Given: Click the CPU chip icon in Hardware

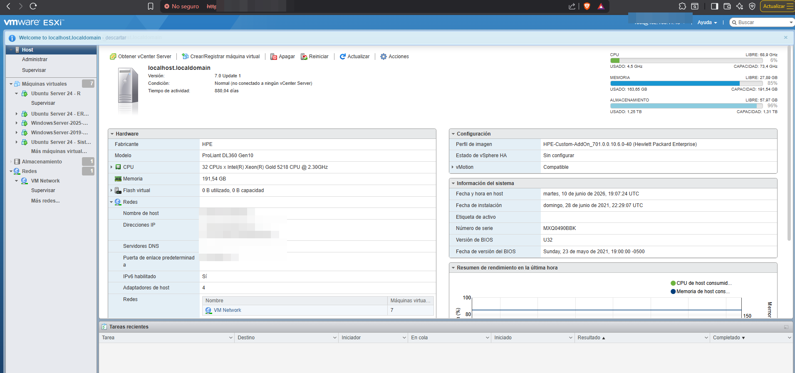Looking at the screenshot, I should tap(118, 167).
